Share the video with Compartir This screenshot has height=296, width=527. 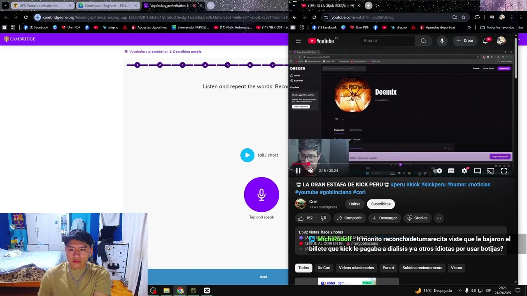coord(349,218)
